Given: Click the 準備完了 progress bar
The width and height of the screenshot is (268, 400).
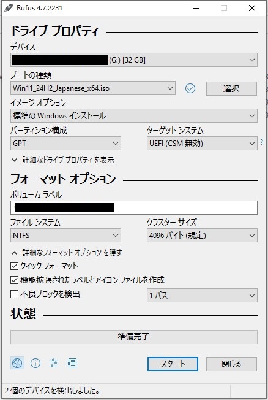Looking at the screenshot, I should pyautogui.click(x=134, y=337).
